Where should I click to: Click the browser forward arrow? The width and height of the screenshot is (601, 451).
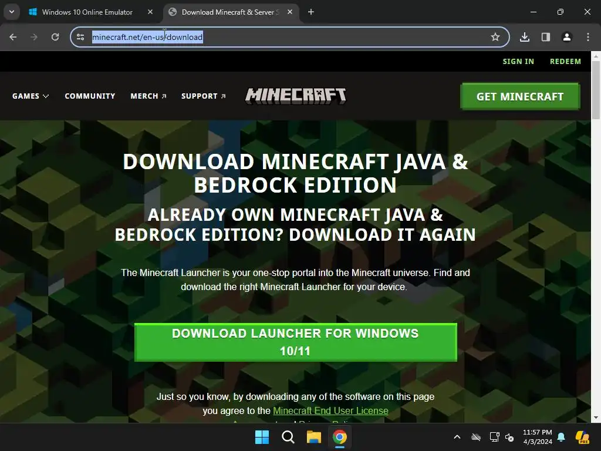click(x=34, y=37)
